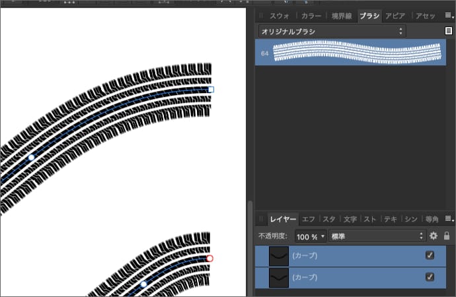Open the tab group menu beside アセッ tab
The height and width of the screenshot is (297, 456).
(449, 15)
